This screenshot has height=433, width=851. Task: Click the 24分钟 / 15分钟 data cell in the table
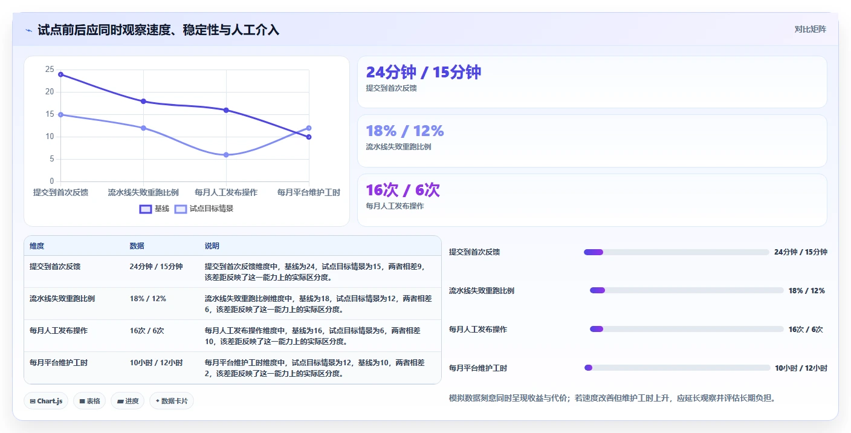(x=156, y=266)
